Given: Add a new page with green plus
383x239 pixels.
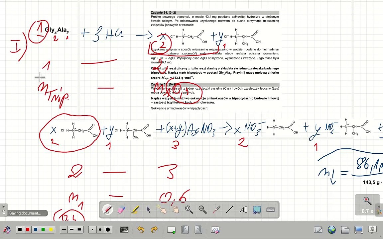Looking at the screenshot, I should (x=171, y=230).
